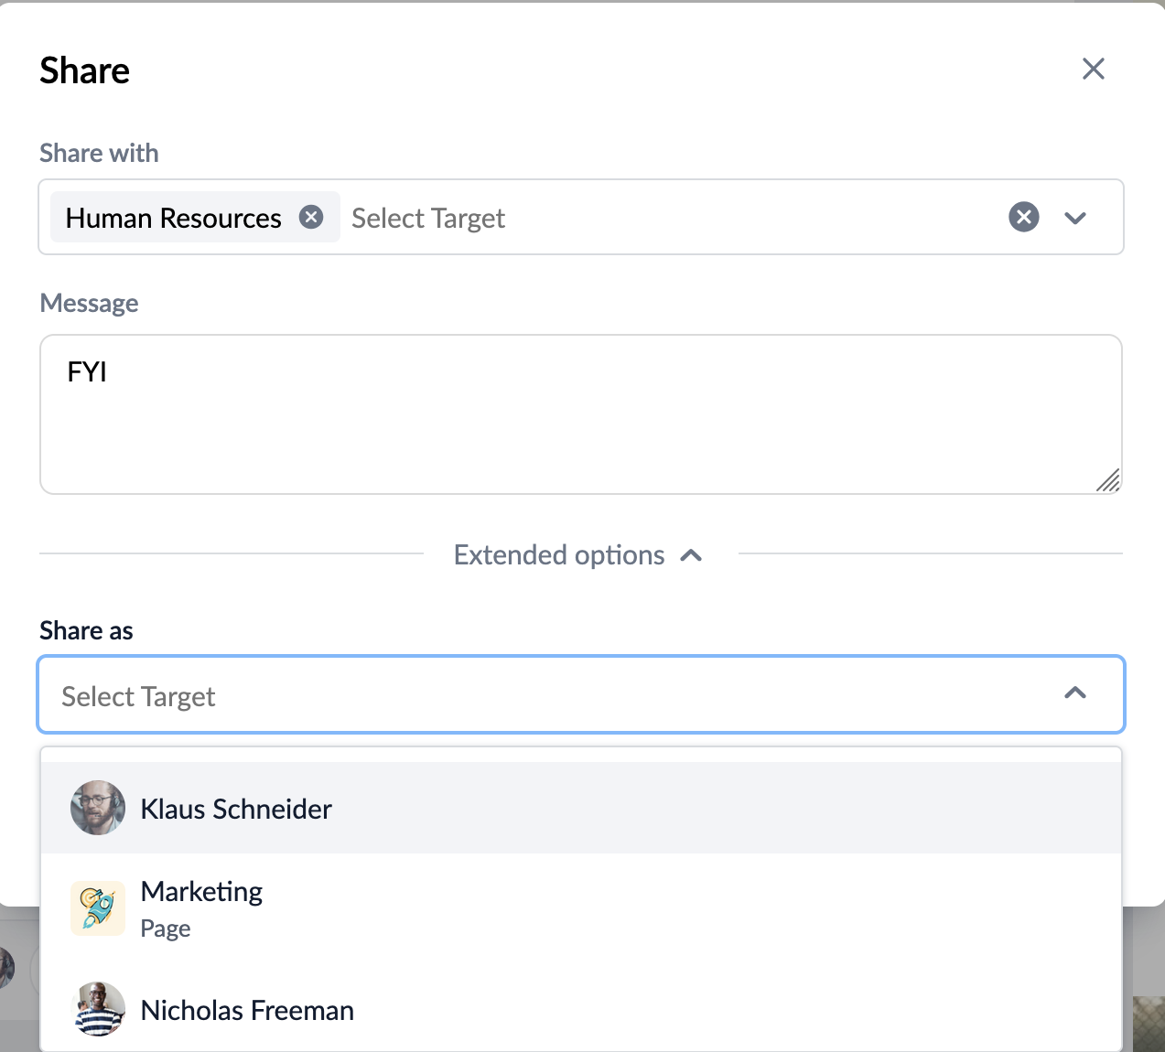Click into the Message text area

coord(581,414)
